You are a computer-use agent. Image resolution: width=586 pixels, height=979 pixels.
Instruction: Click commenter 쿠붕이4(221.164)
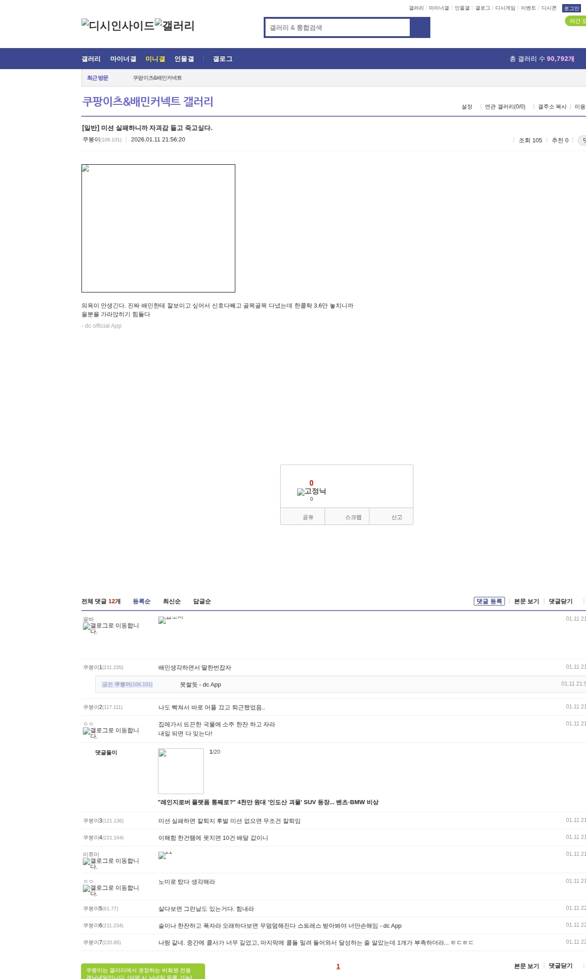(x=103, y=838)
